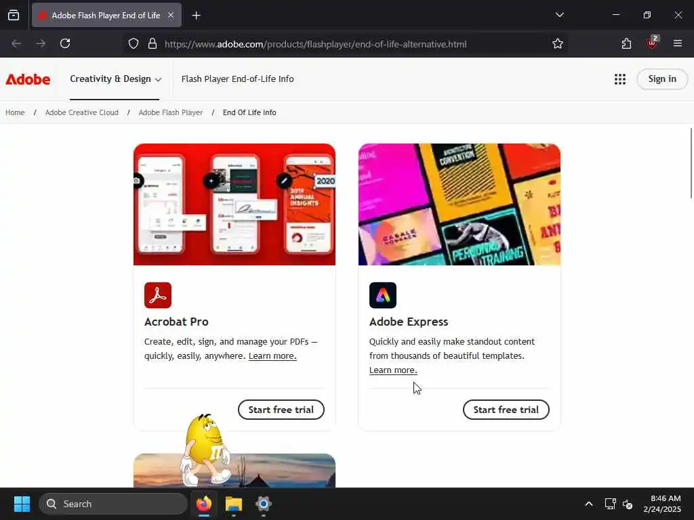Open uBlock Origin extension icon
Image resolution: width=694 pixels, height=520 pixels.
coord(652,43)
